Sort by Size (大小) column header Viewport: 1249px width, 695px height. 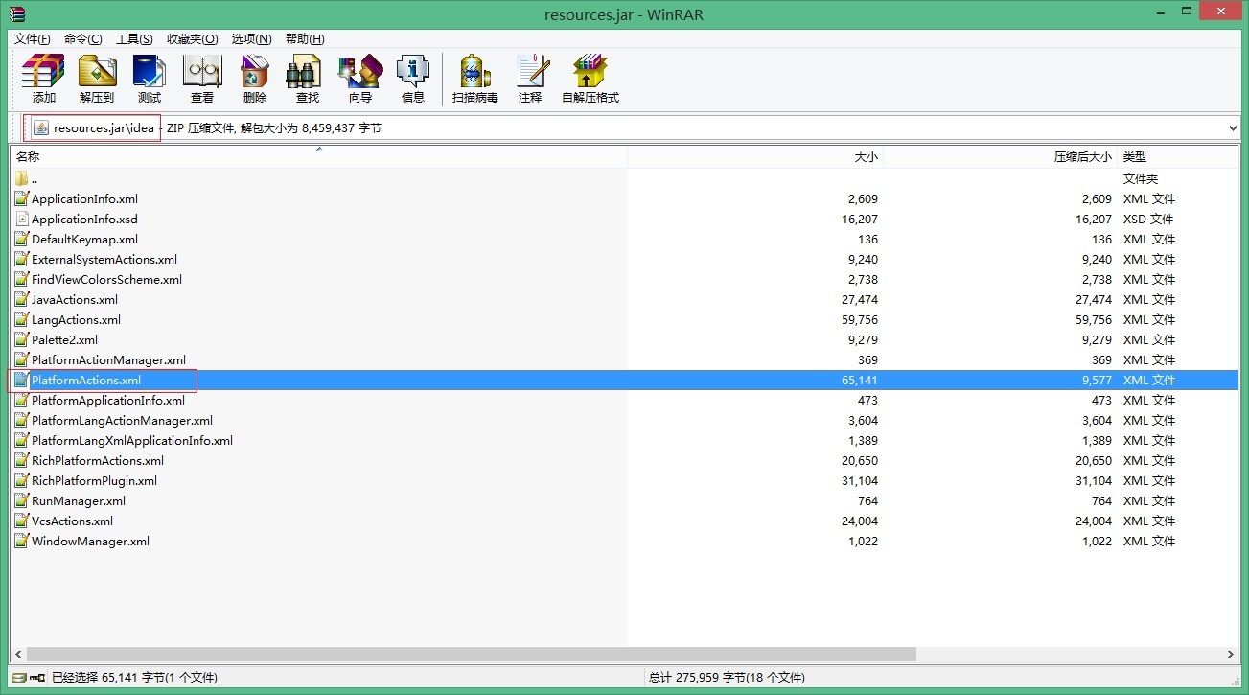pos(755,156)
